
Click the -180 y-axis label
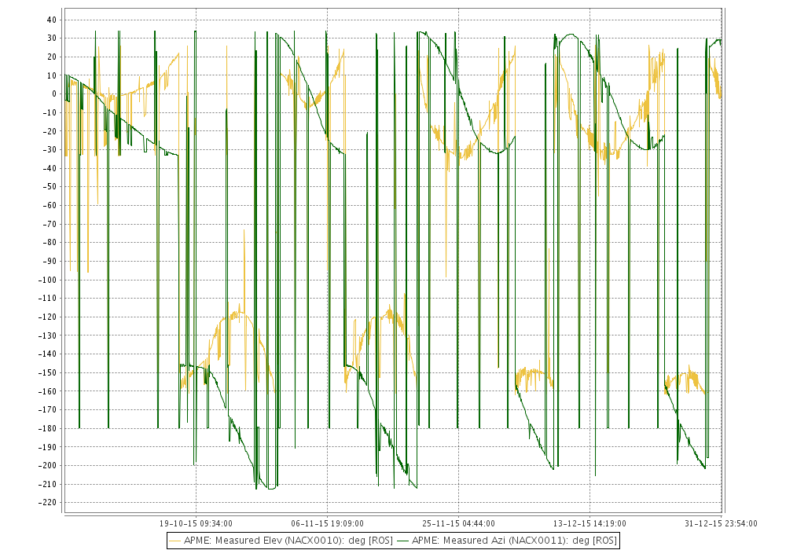[48, 428]
